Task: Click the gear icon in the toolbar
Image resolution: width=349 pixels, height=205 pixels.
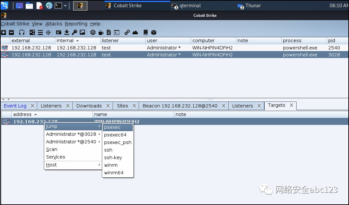Action: tap(93, 32)
